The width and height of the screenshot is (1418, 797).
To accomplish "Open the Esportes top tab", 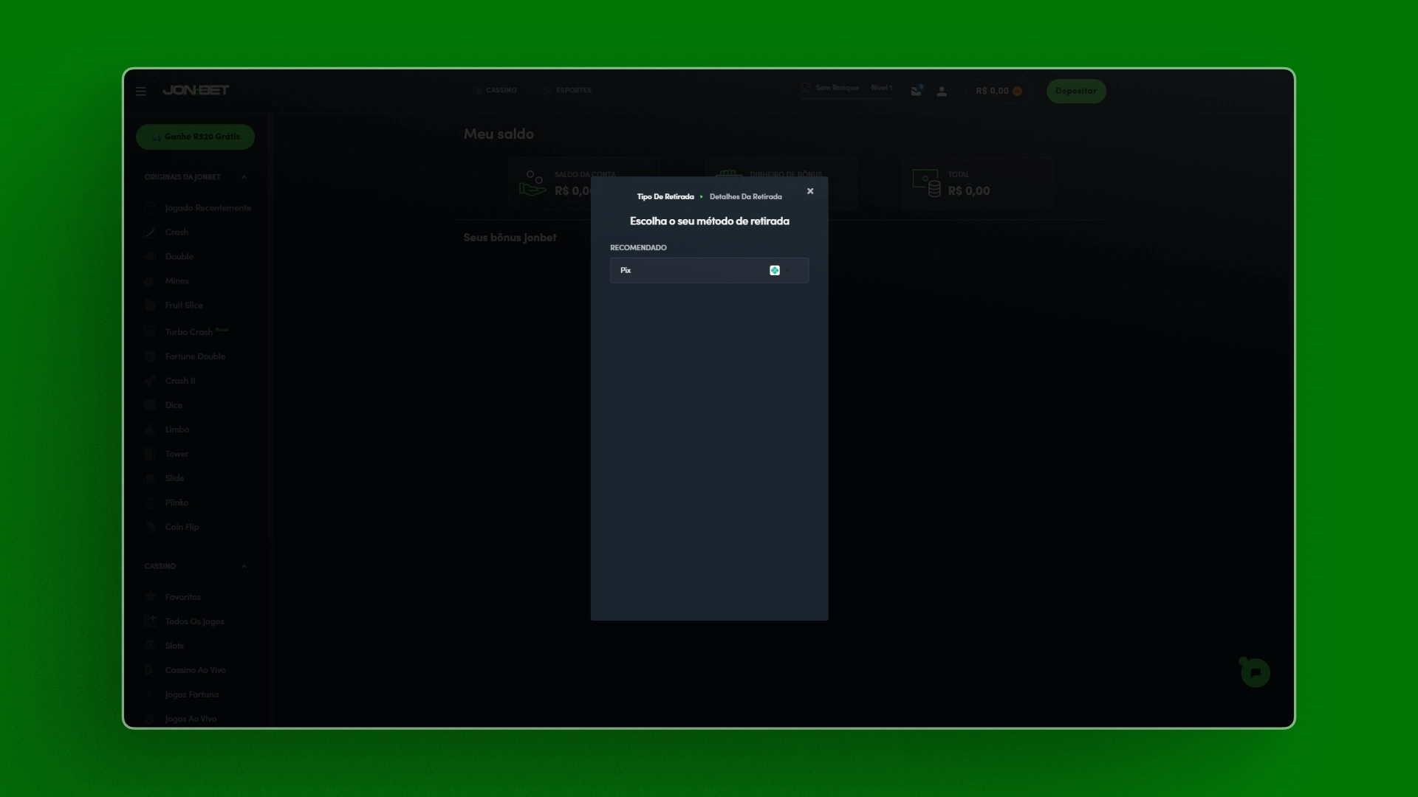I will tap(567, 90).
